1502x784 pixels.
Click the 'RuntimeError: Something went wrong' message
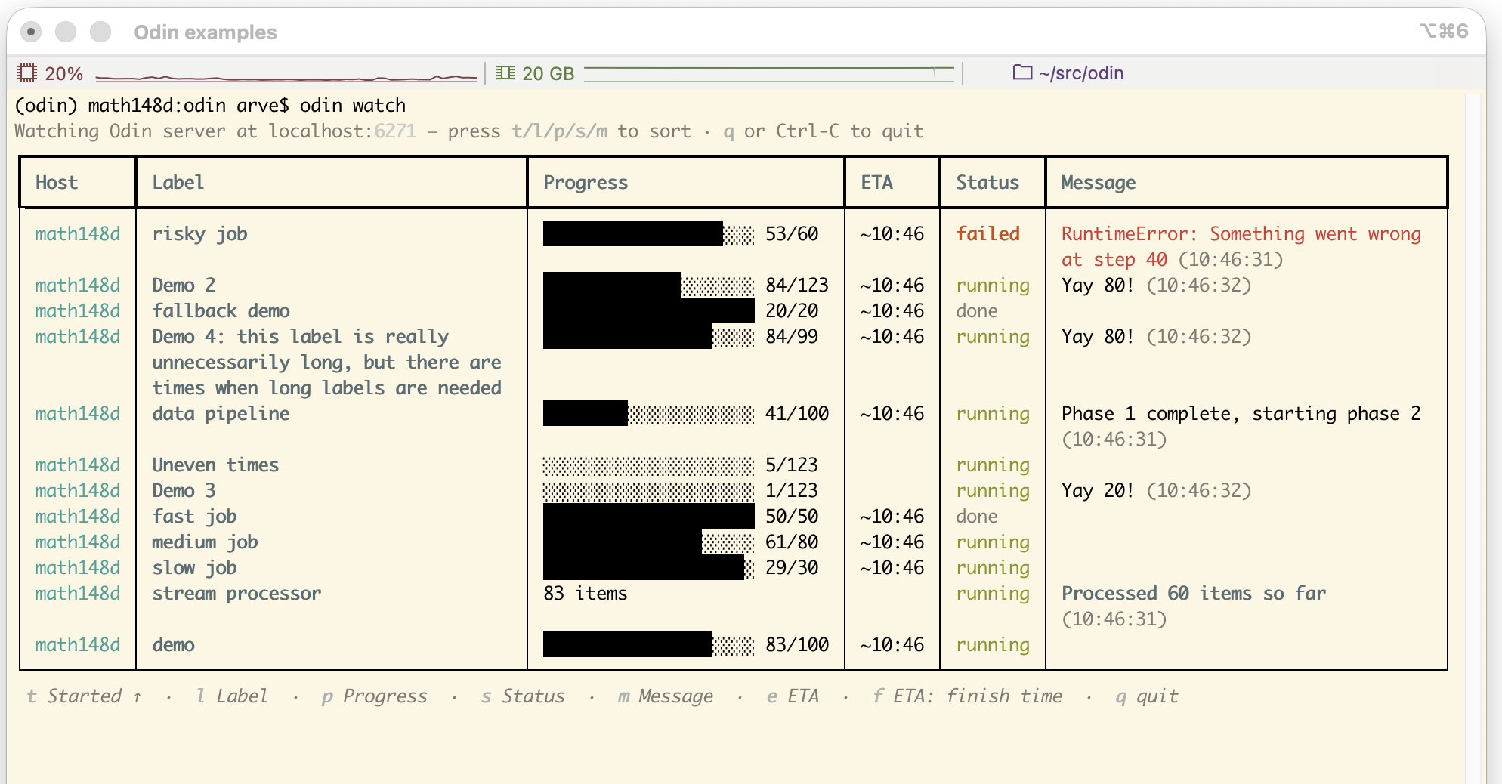click(1241, 234)
